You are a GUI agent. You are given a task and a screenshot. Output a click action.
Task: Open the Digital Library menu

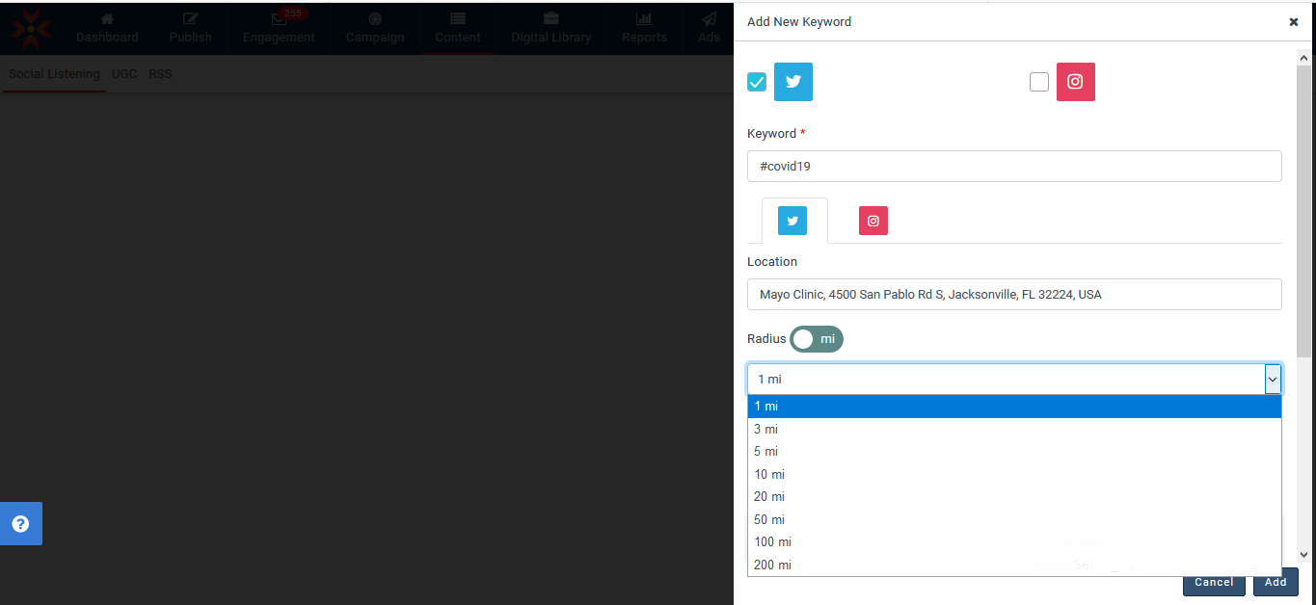coord(551,28)
